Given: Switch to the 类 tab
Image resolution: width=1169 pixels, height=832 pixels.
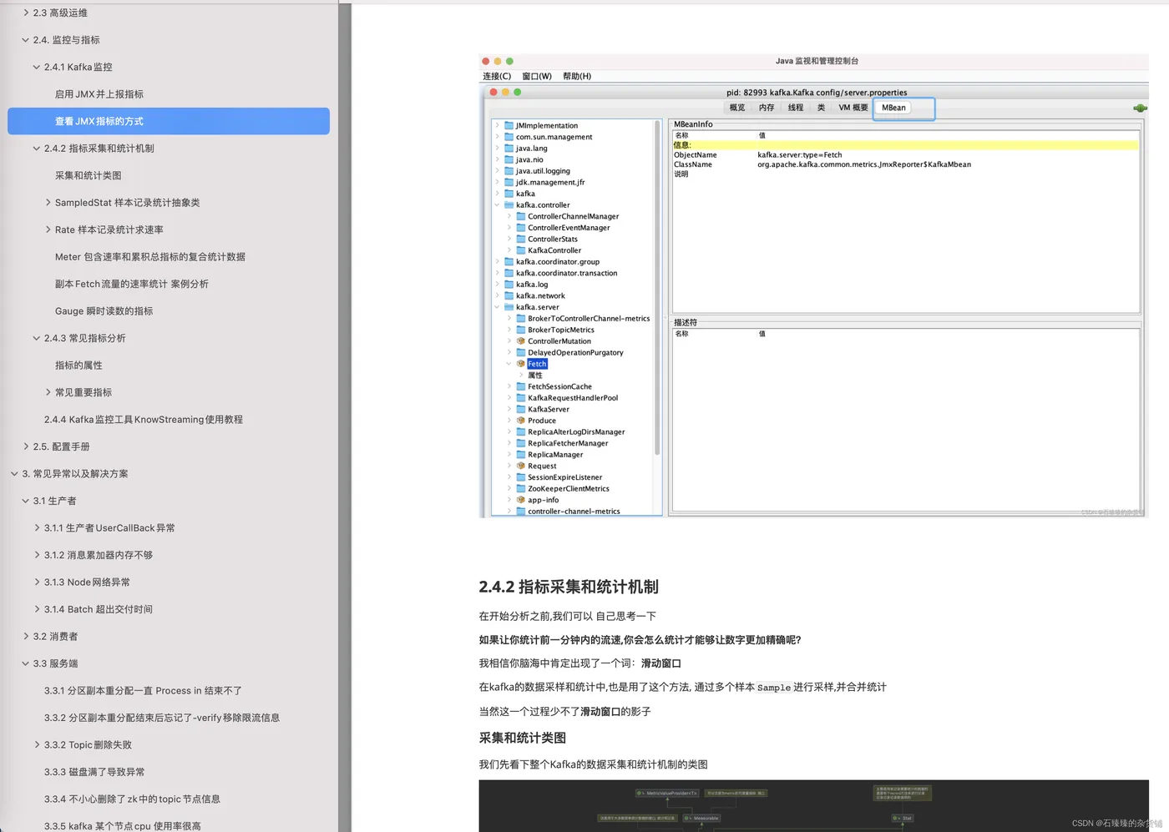Looking at the screenshot, I should point(821,108).
